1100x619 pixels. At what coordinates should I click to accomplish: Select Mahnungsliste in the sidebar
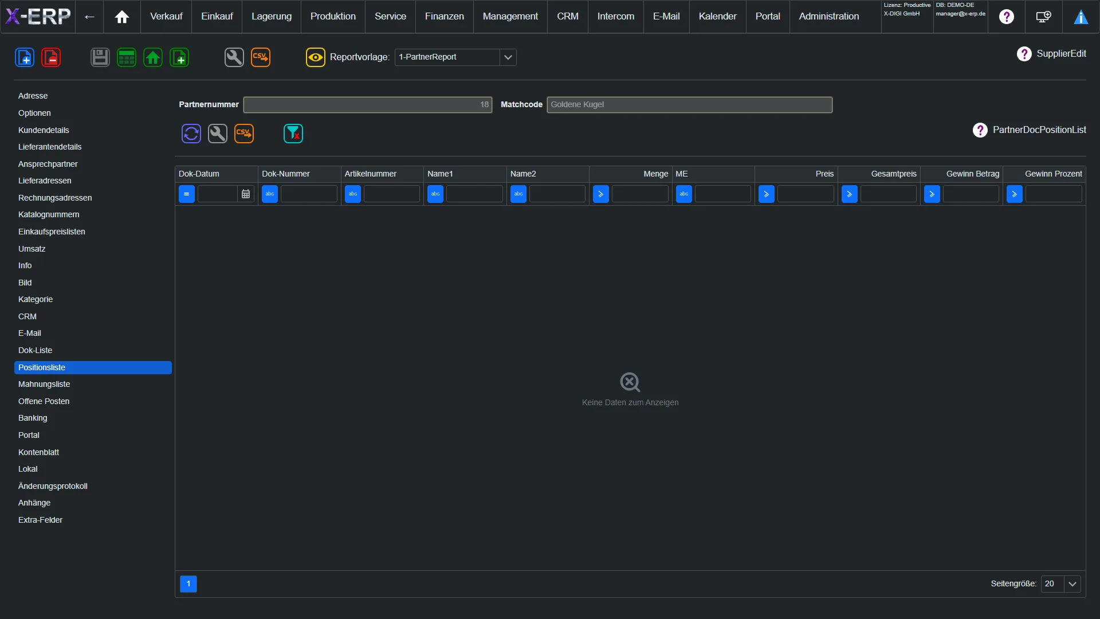pyautogui.click(x=93, y=384)
